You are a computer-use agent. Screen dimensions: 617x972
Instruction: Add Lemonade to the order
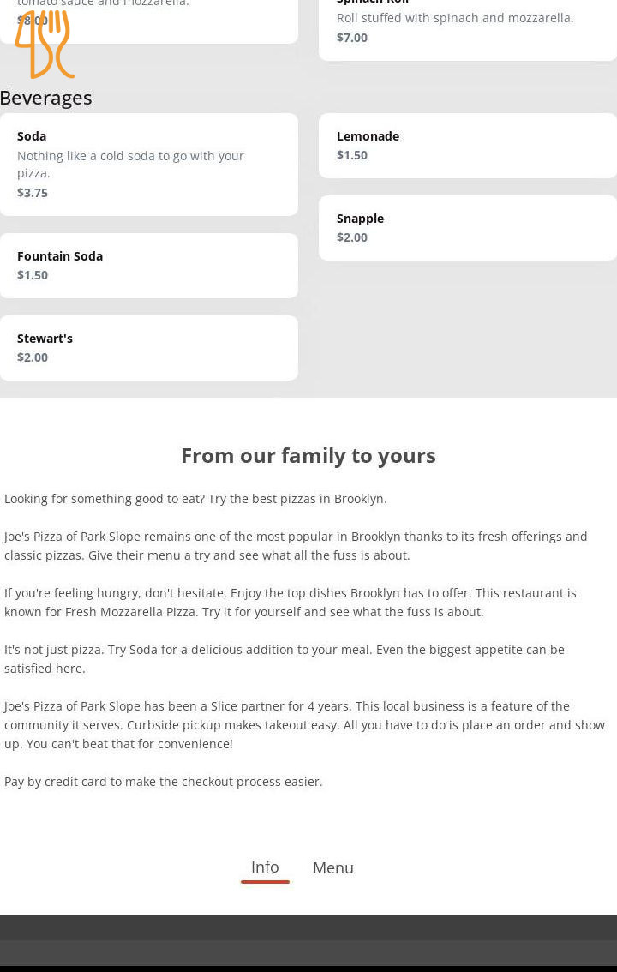[x=467, y=146]
